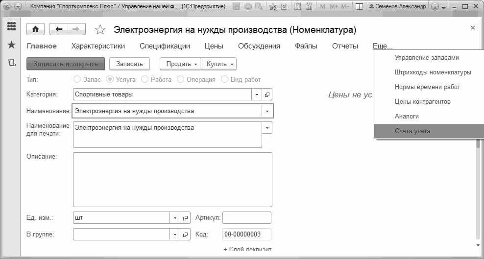Expand the Ед. изм. dropdown arrow
Image resolution: width=484 pixels, height=259 pixels.
point(175,218)
